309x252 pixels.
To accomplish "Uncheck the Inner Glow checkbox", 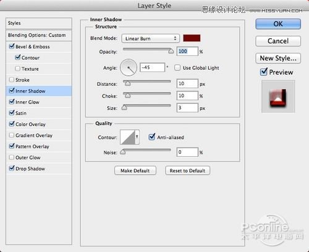I will pos(12,102).
